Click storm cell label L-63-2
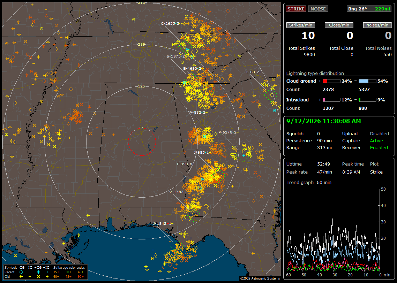This screenshot has height=283, width=397. (253, 72)
